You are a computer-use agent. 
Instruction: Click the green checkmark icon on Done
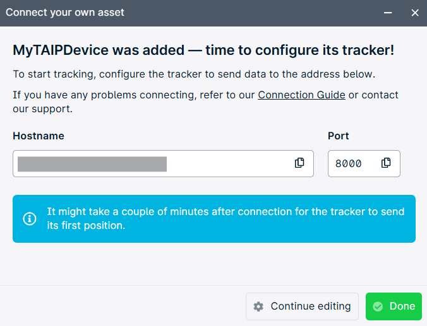pyautogui.click(x=378, y=306)
